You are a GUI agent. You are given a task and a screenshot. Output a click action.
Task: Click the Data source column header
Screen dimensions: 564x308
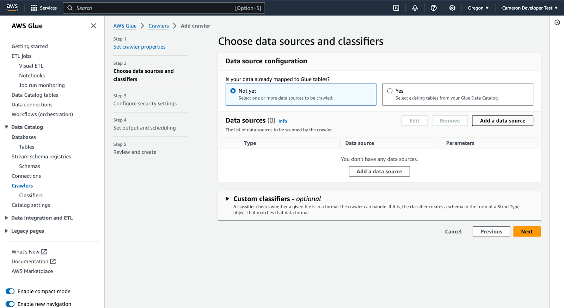point(360,143)
